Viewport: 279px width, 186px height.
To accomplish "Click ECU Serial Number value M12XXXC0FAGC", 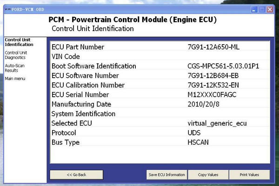I will click(x=212, y=95).
